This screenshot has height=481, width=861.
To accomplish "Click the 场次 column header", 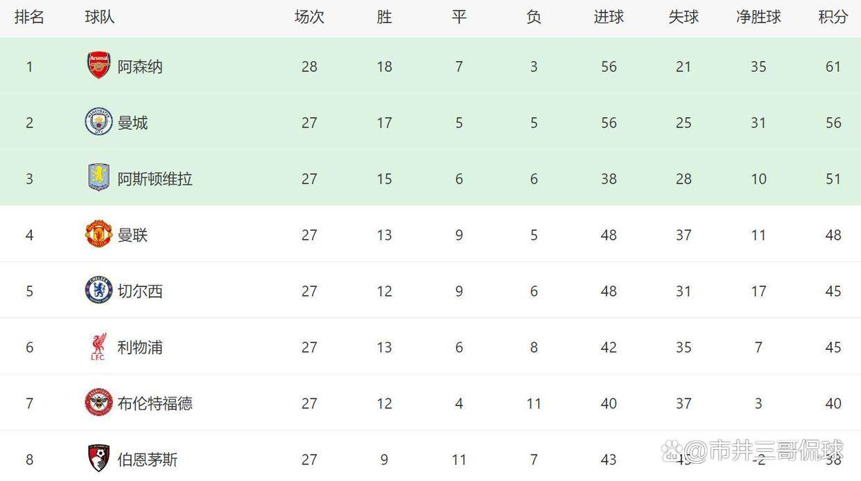I will pyautogui.click(x=309, y=17).
